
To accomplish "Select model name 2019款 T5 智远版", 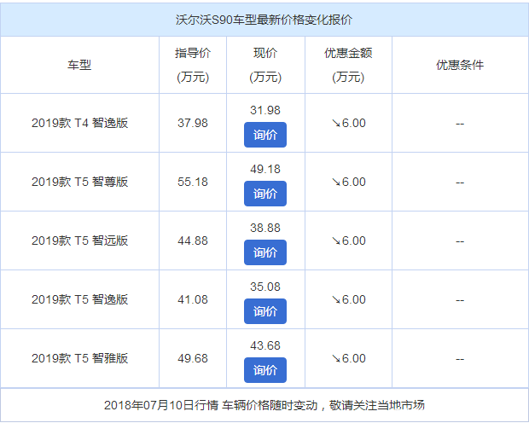I will coord(80,240).
